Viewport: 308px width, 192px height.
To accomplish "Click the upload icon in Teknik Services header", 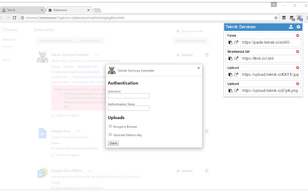I will pyautogui.click(x=291, y=27).
